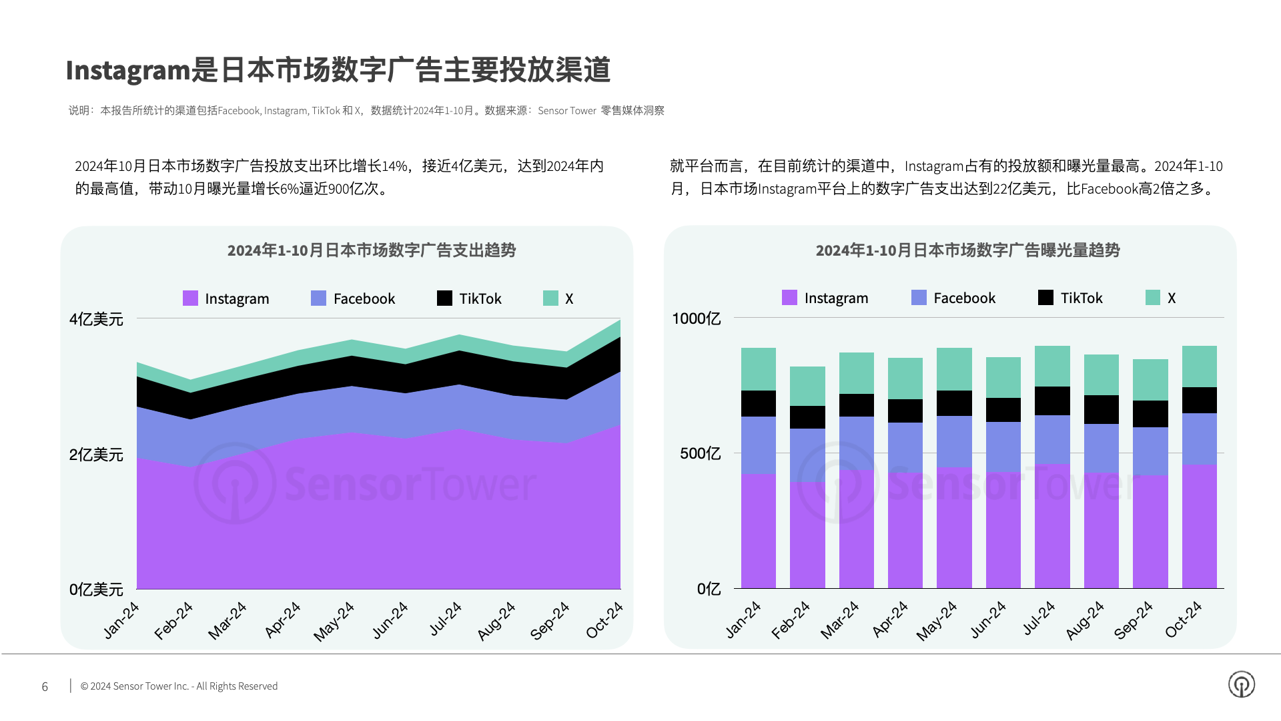Click the TikTok black swatch in right chart legend

1045,298
